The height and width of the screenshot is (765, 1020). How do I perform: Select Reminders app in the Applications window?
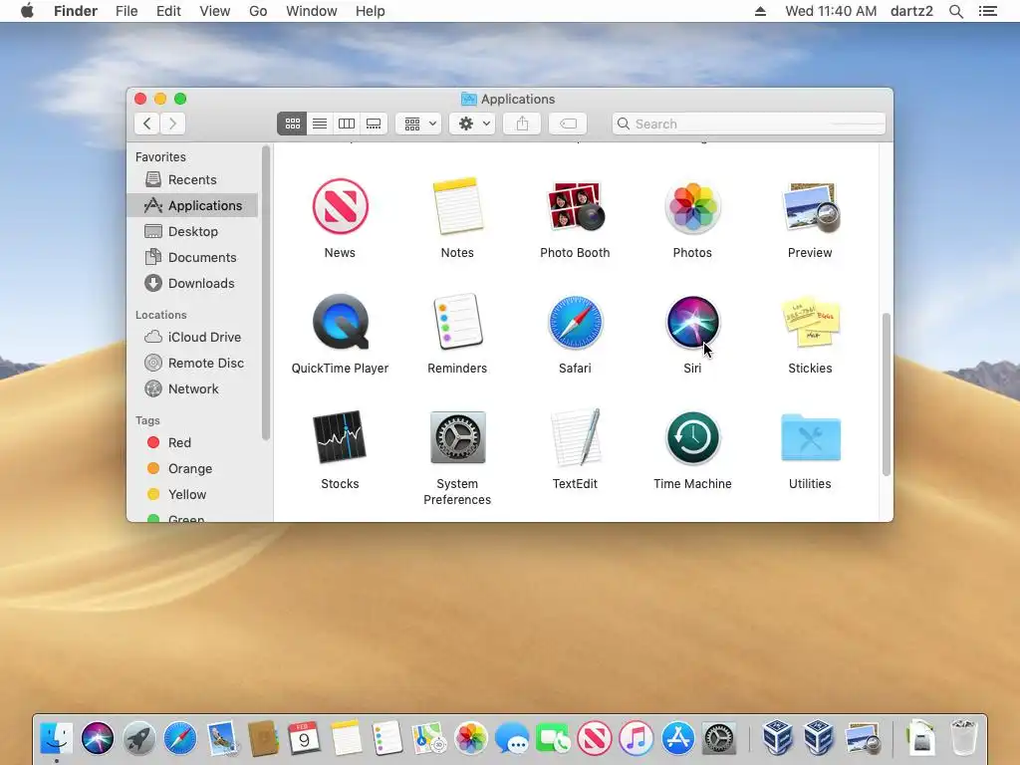tap(457, 322)
